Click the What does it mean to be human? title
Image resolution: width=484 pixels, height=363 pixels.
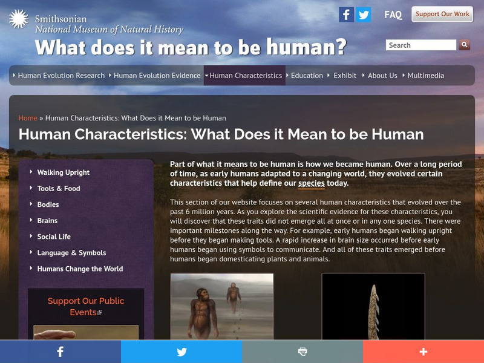[x=191, y=47]
